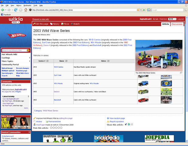This screenshot has width=188, height=146.
Task: Sort table by Notes column
Action: (x=108, y=61)
